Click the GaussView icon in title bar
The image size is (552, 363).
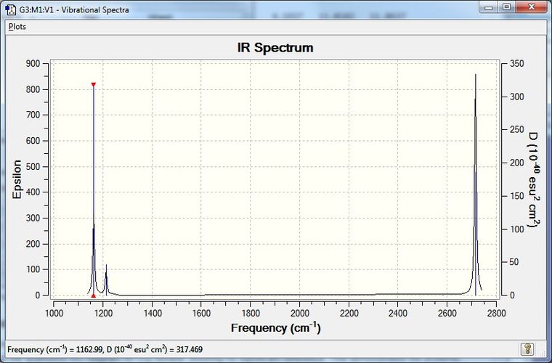pos(10,9)
